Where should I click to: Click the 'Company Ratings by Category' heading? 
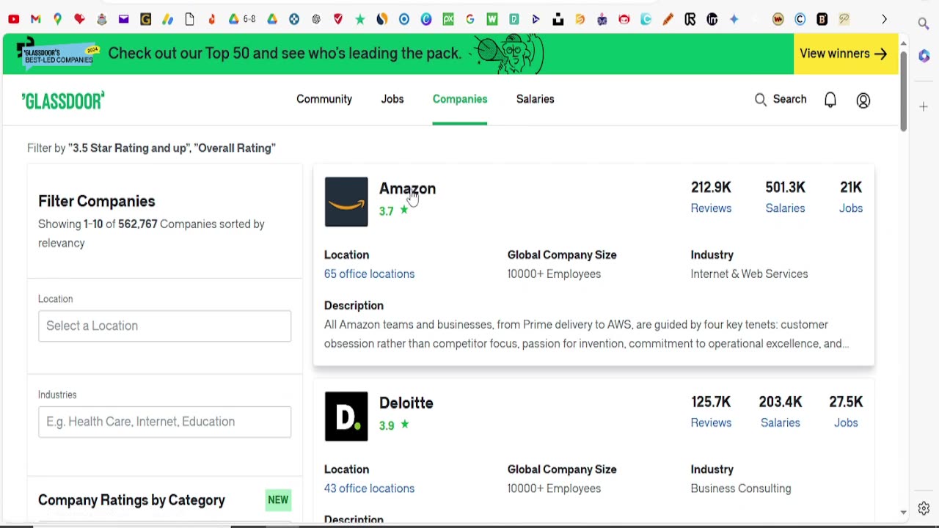(x=131, y=500)
